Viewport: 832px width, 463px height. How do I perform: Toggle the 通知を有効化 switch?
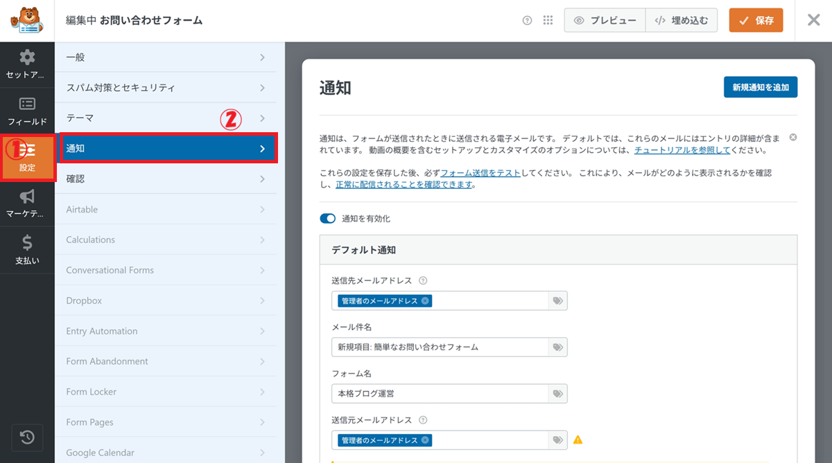click(x=328, y=219)
